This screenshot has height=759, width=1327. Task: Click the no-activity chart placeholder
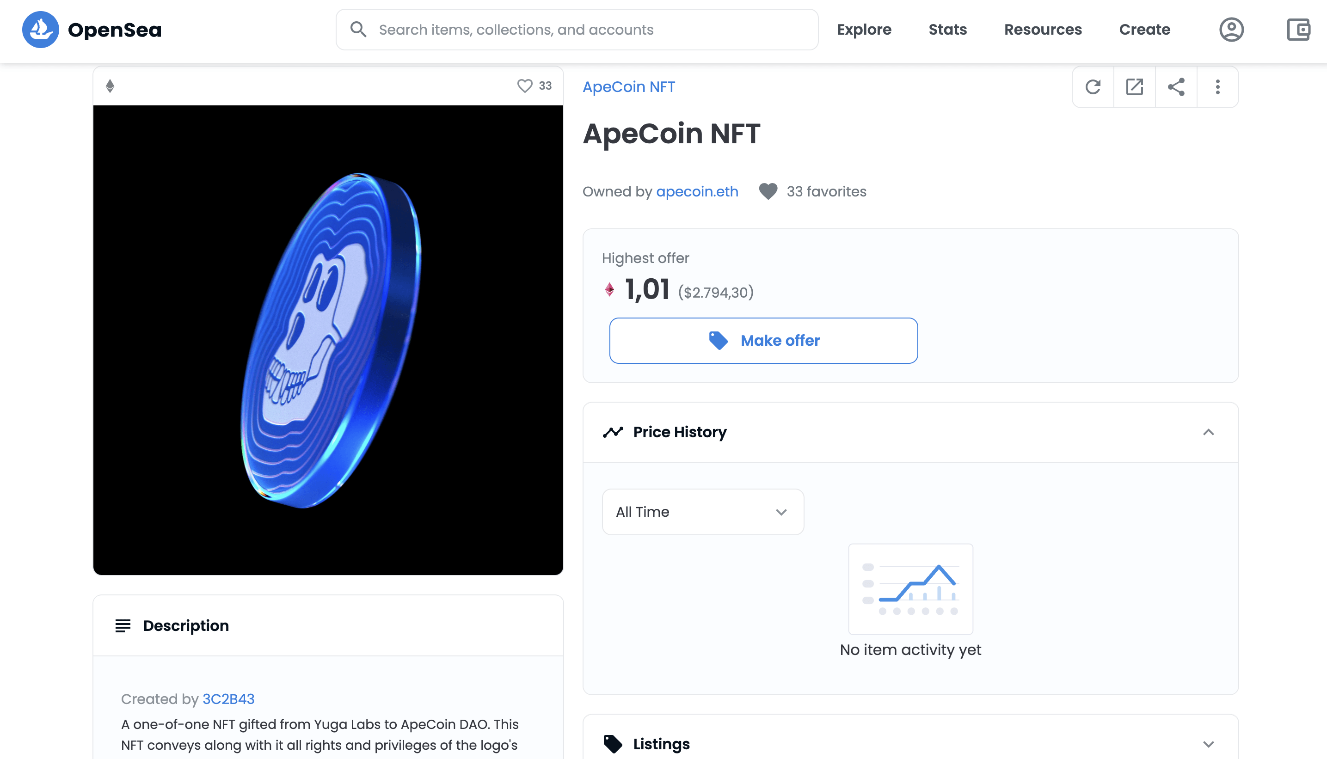910,588
